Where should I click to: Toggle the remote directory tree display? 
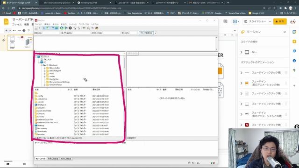click(x=52, y=28)
